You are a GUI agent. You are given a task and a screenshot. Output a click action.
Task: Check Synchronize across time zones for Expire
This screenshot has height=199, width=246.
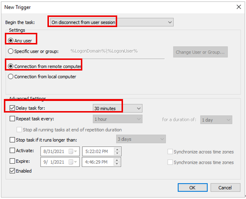tap(170, 162)
